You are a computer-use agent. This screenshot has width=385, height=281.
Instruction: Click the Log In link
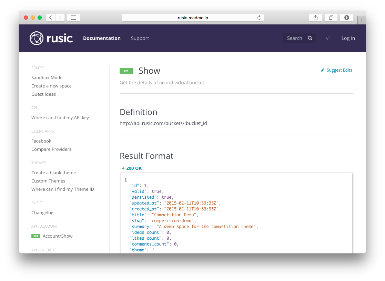pos(348,38)
